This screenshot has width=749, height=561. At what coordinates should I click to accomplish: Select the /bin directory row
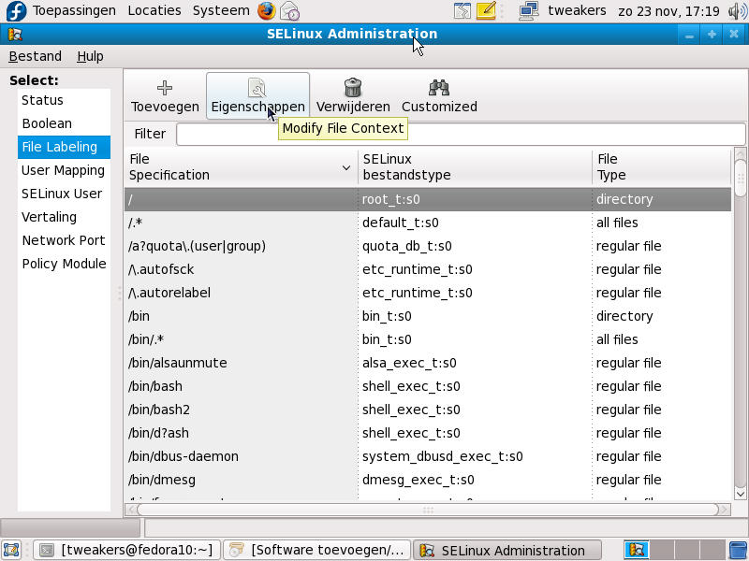(x=428, y=316)
